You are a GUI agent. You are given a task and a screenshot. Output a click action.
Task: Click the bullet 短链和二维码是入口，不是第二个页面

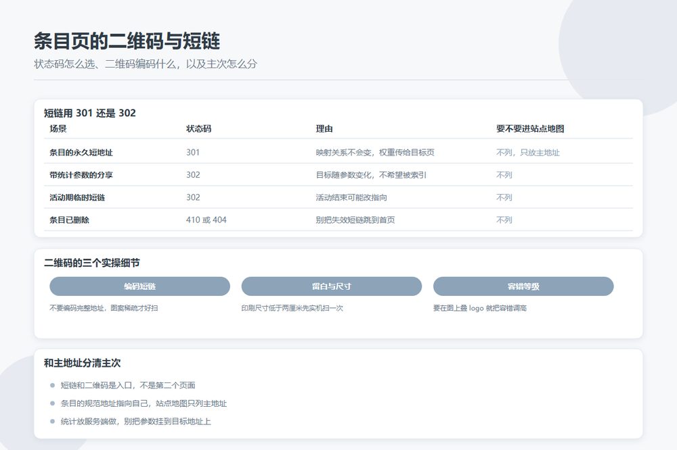click(x=128, y=385)
